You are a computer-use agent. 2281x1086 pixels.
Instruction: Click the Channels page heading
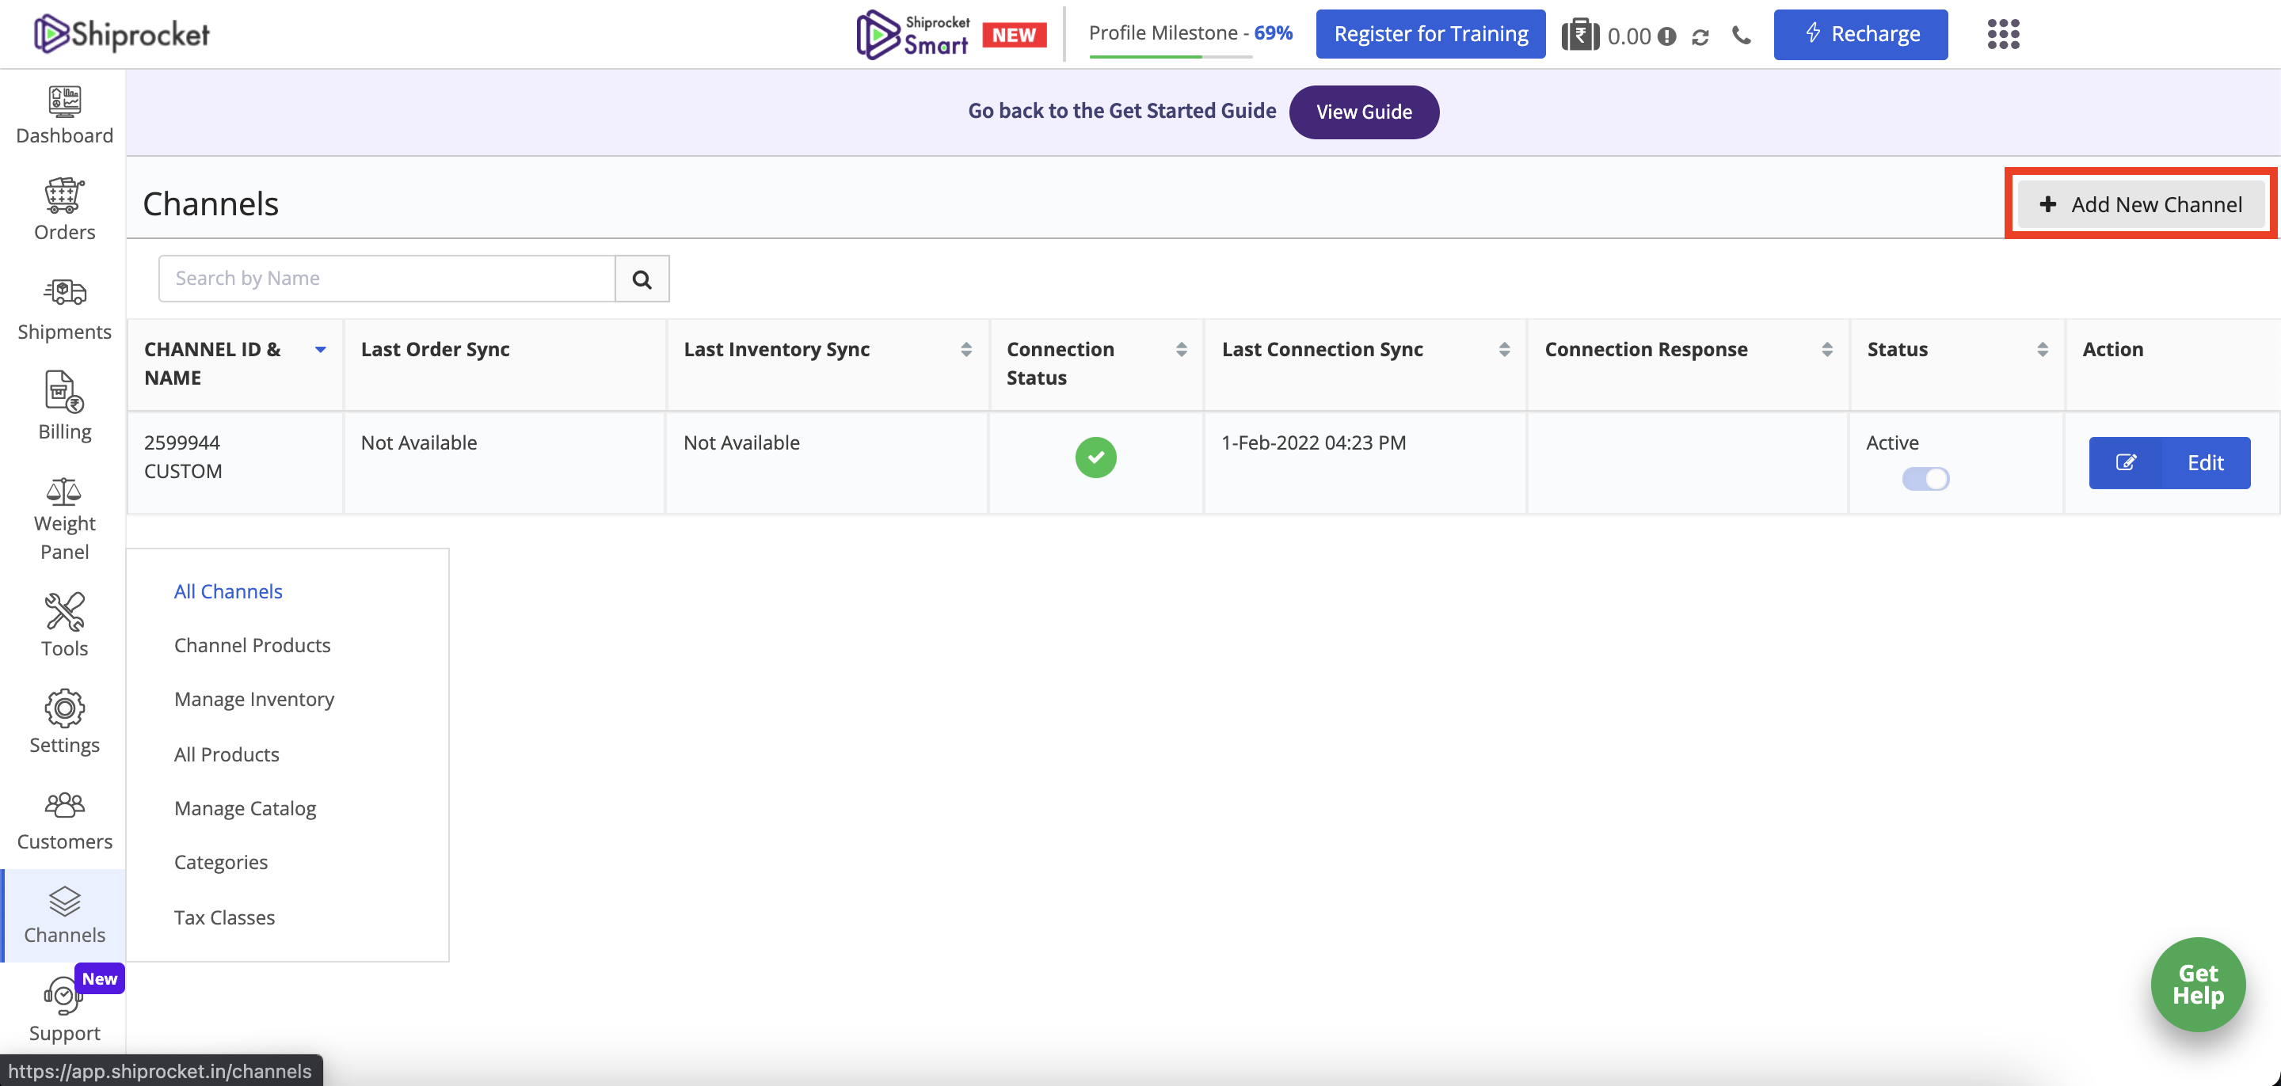tap(211, 203)
